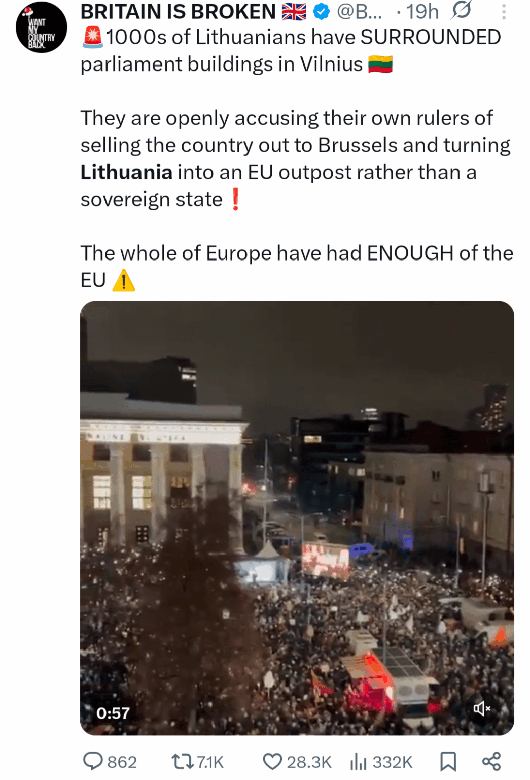Image resolution: width=530 pixels, height=780 pixels.
Task: Open the bold Lithuania link
Action: [x=125, y=172]
